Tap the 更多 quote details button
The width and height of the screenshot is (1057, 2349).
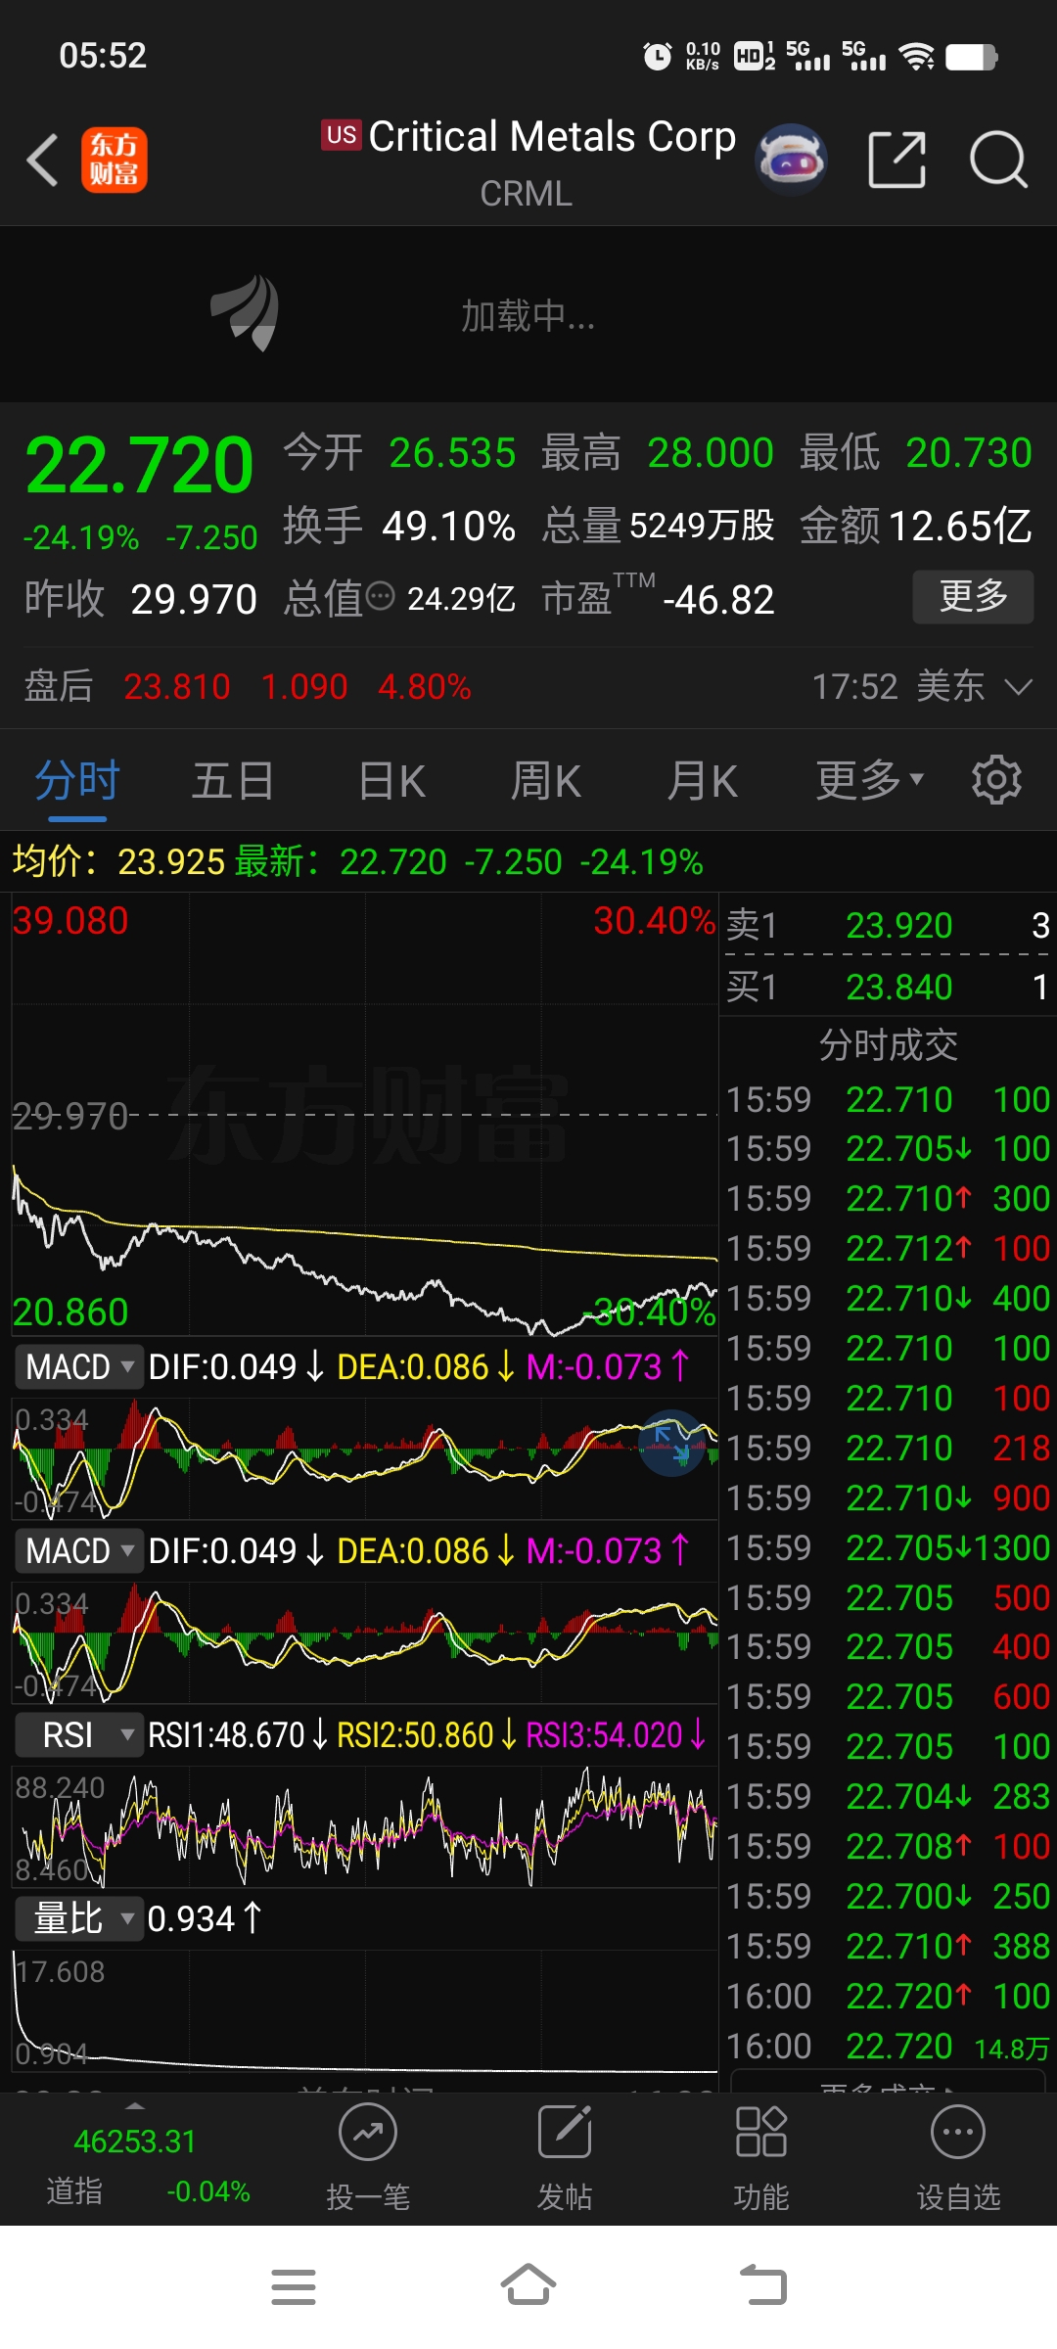(x=974, y=596)
